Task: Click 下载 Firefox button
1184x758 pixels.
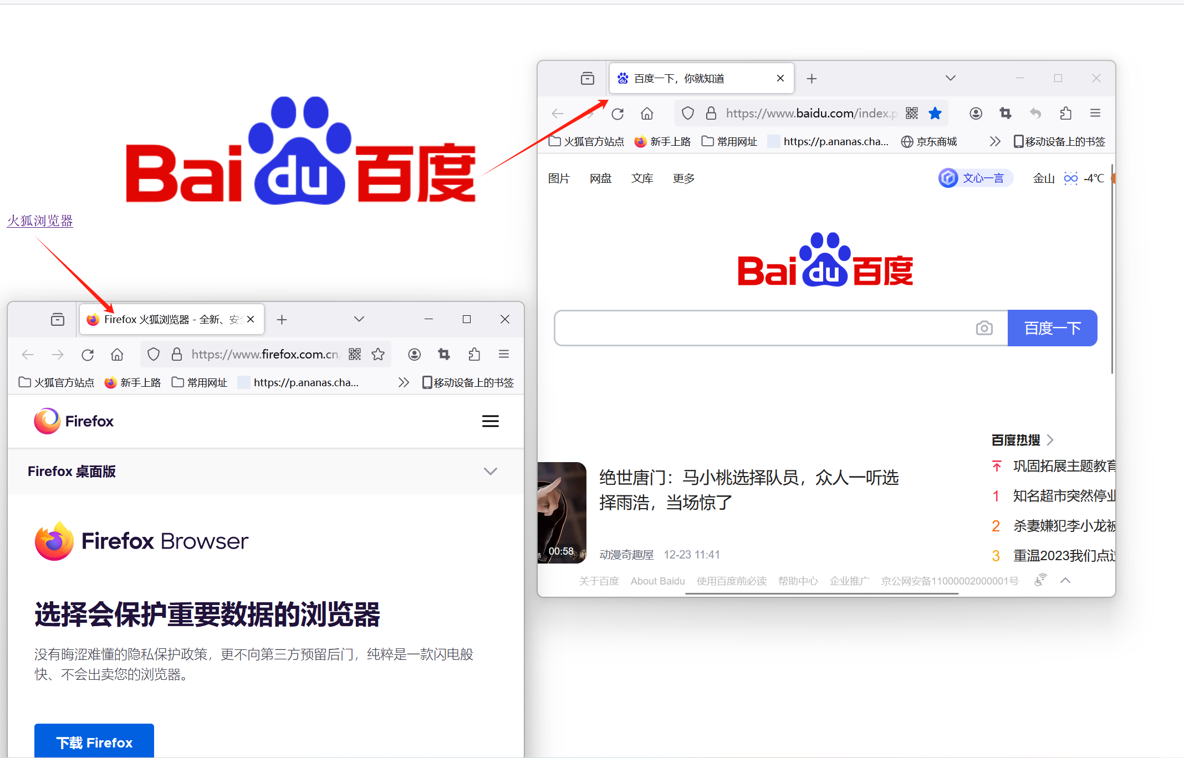Action: point(94,741)
